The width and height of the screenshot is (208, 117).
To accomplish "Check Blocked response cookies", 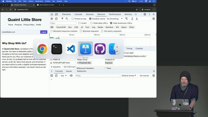I will click(x=51, y=31).
